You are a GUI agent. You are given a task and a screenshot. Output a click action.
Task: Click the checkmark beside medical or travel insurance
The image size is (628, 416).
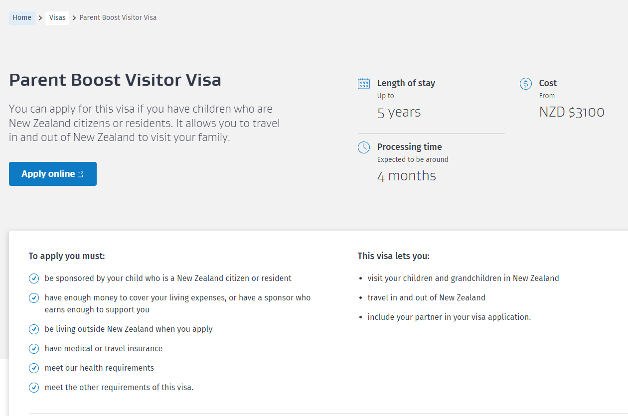[x=34, y=349]
